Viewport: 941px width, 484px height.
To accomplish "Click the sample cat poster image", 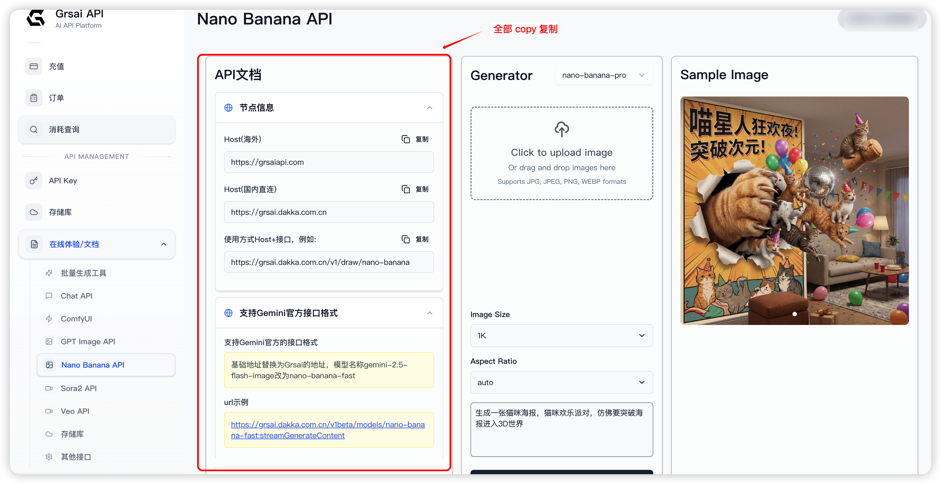I will [794, 210].
